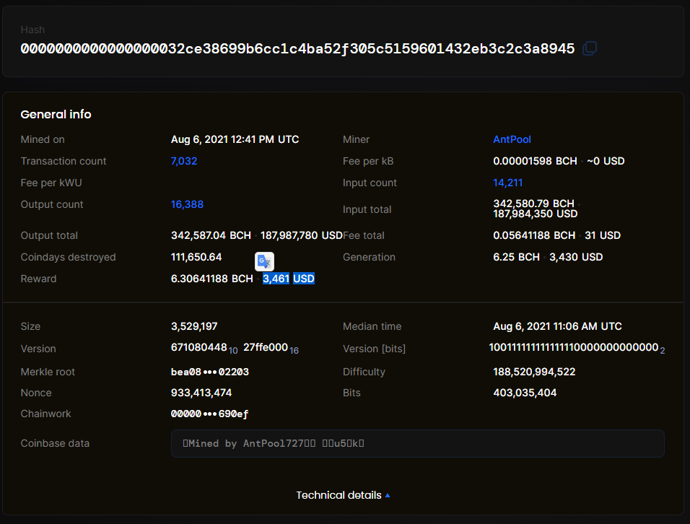The image size is (690, 524).
Task: Click the Bits value 403,035,404
Action: point(525,393)
